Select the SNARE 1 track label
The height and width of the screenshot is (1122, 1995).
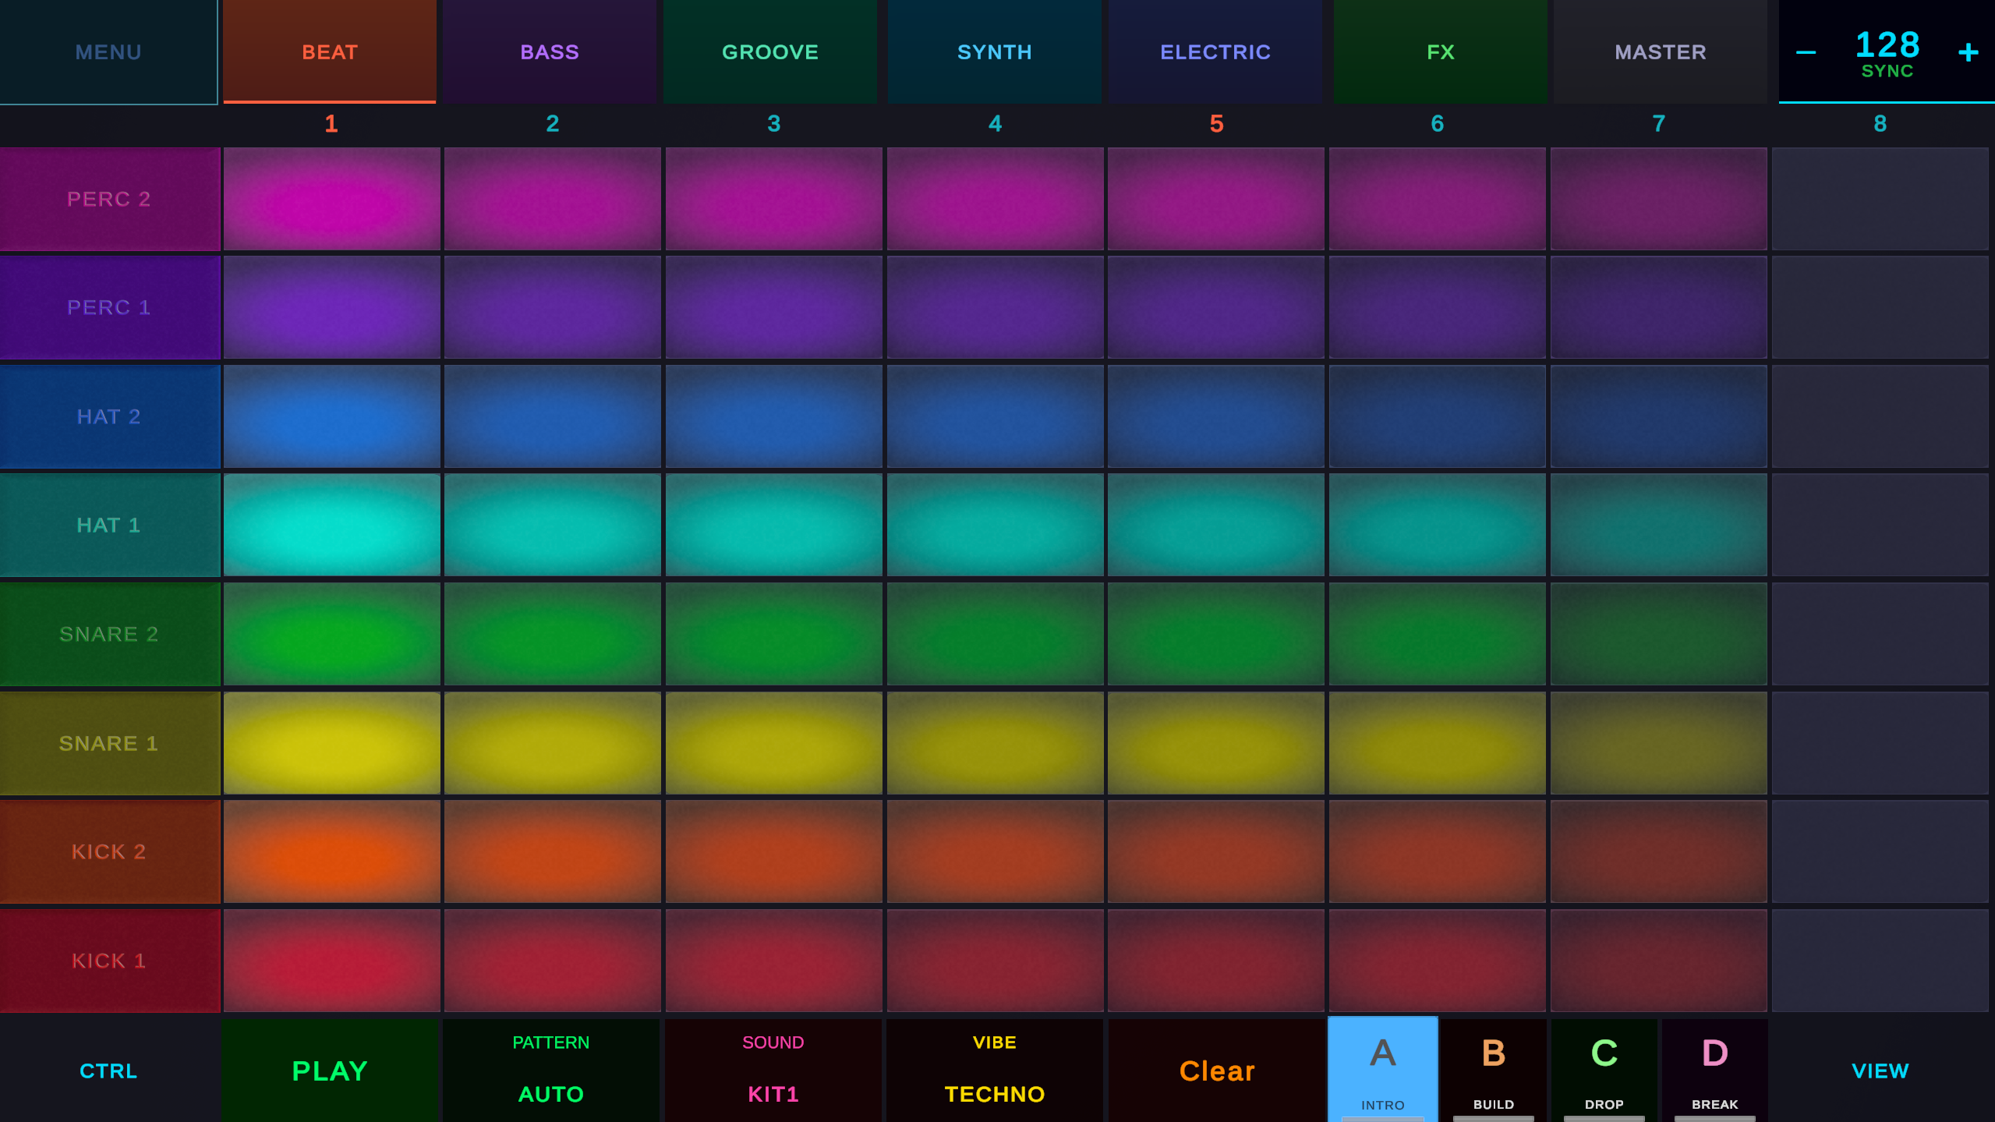point(109,743)
